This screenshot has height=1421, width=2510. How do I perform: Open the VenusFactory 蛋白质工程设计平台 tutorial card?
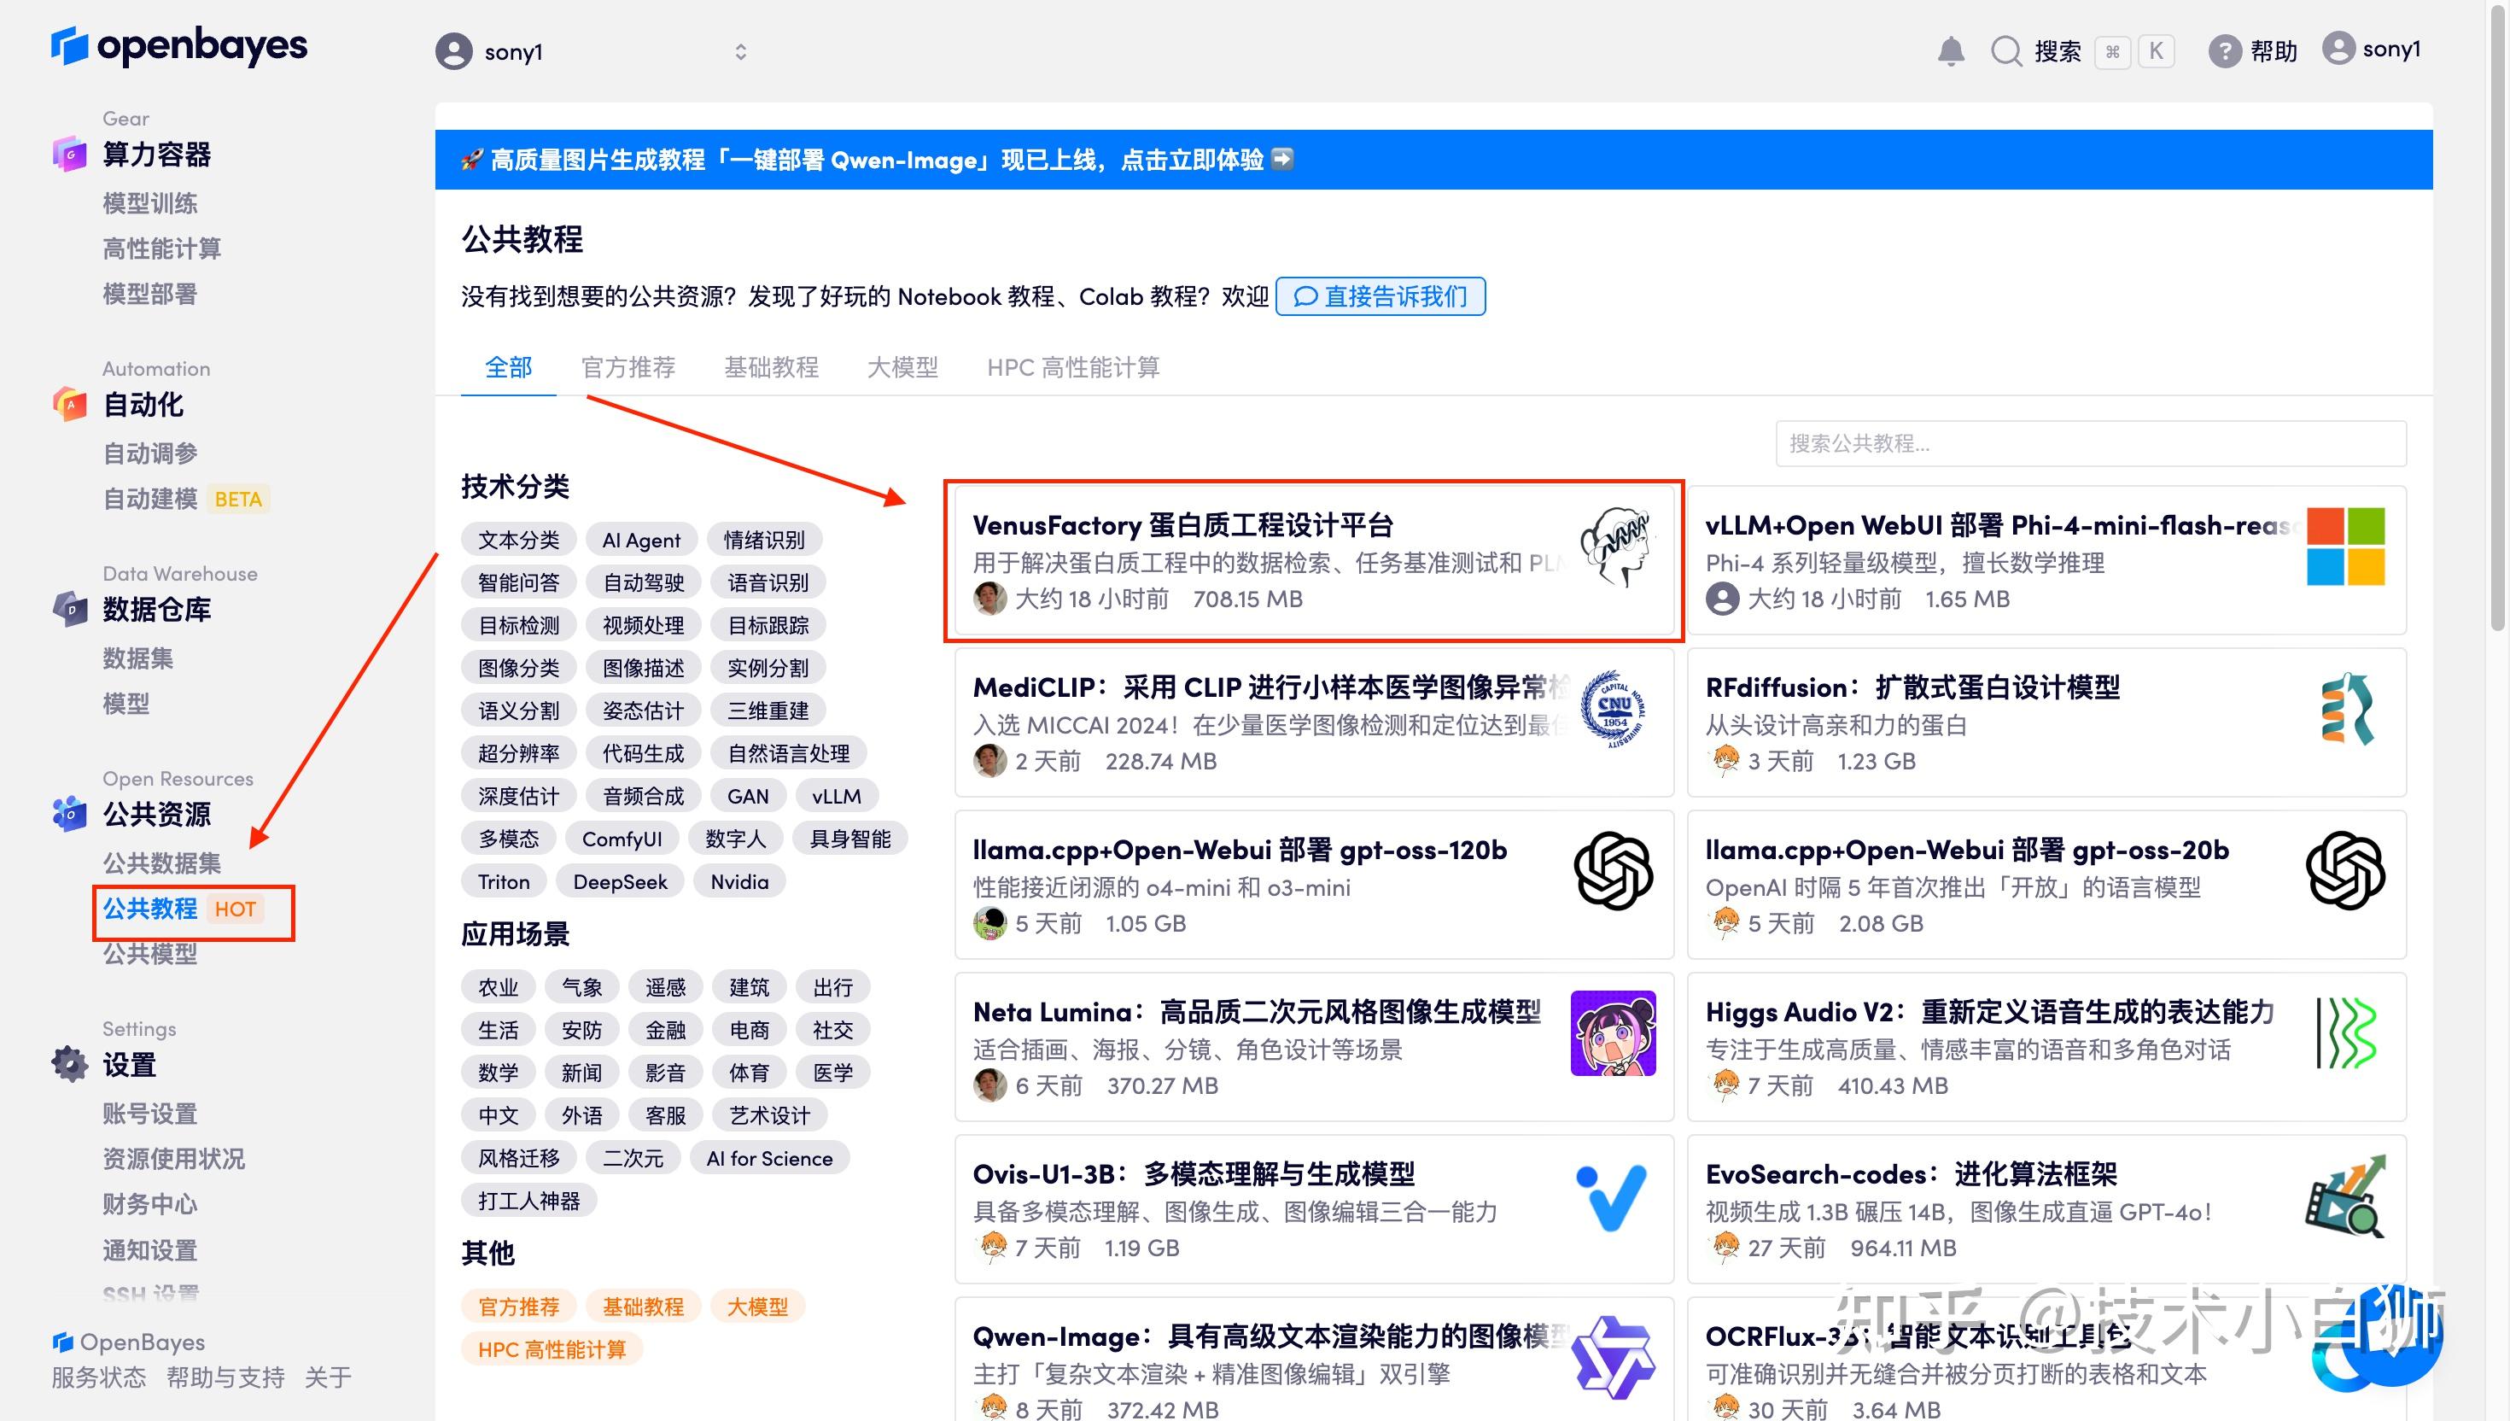[1314, 560]
